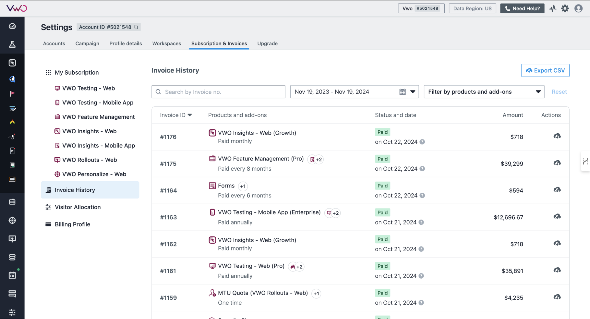Click the Need Help? button
Viewport: 590px width, 319px height.
[x=522, y=8]
